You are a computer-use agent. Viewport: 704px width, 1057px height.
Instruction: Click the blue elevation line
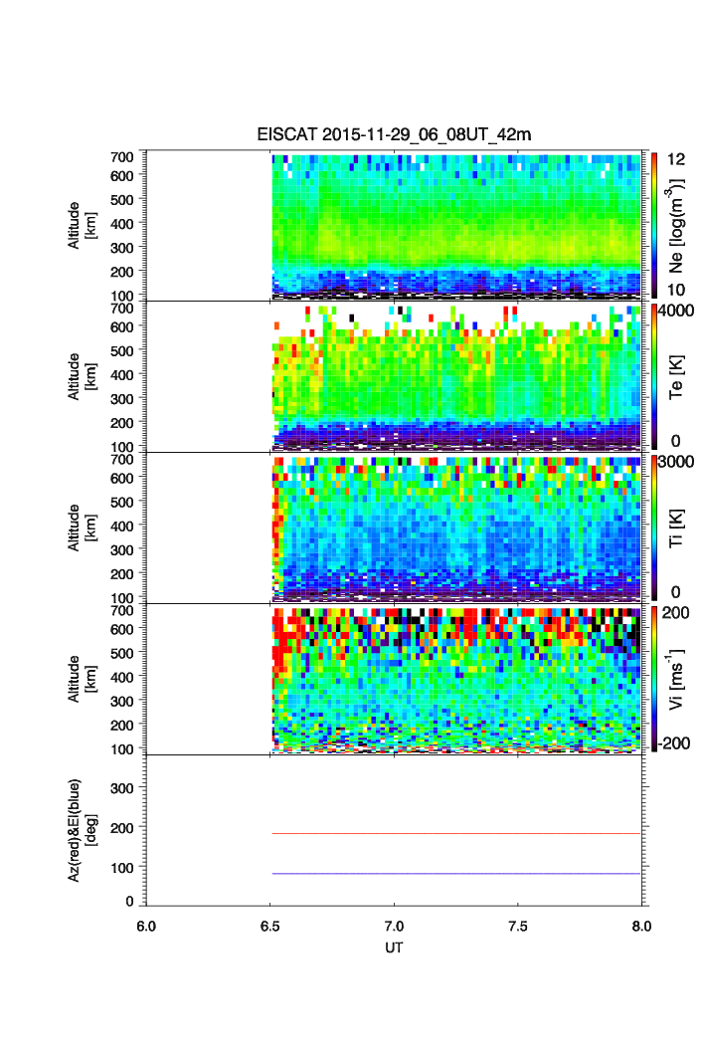(455, 874)
